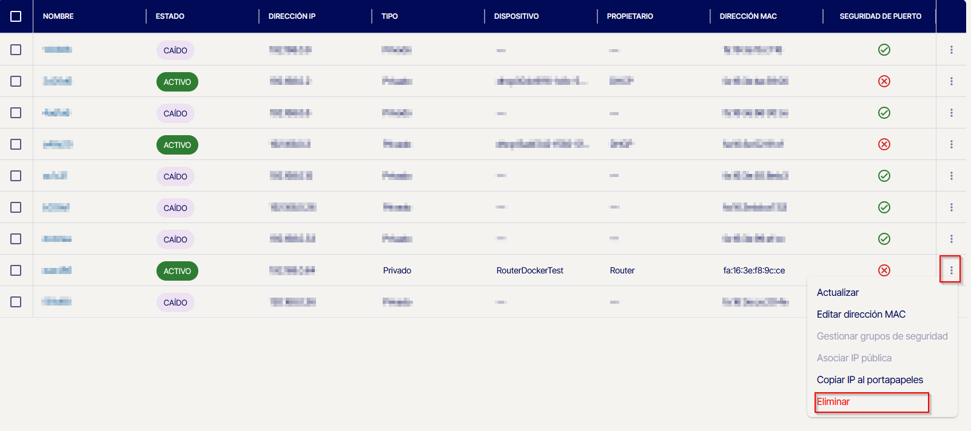Click the red port security X for RouterDockerTest
The image size is (971, 431).
tap(884, 270)
